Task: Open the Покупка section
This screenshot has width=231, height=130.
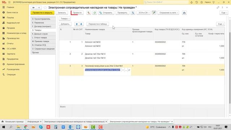Action: 10,18
